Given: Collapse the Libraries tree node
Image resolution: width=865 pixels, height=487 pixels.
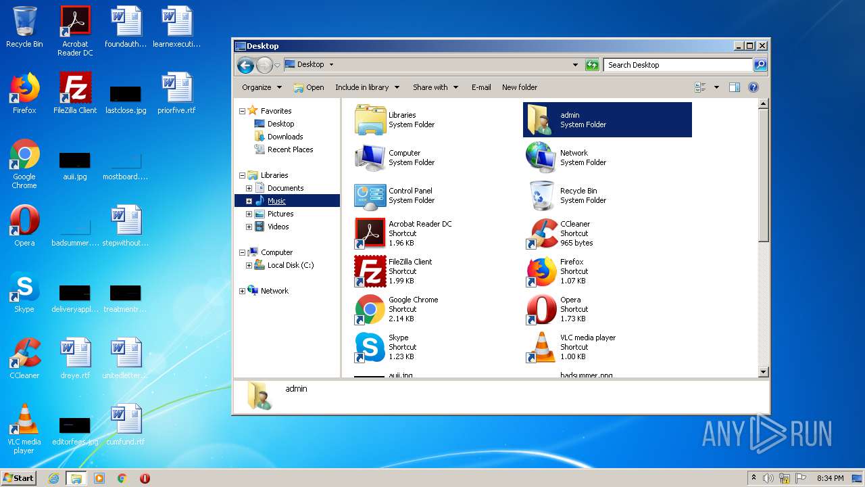Looking at the screenshot, I should pyautogui.click(x=242, y=175).
